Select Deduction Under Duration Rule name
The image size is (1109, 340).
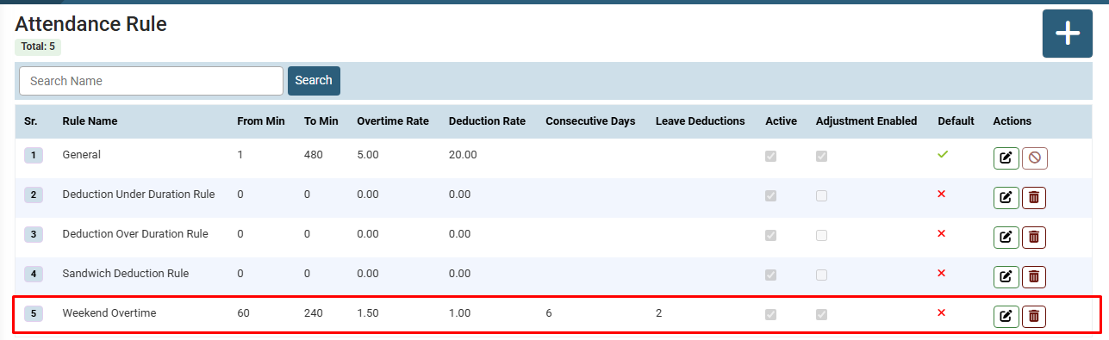139,195
